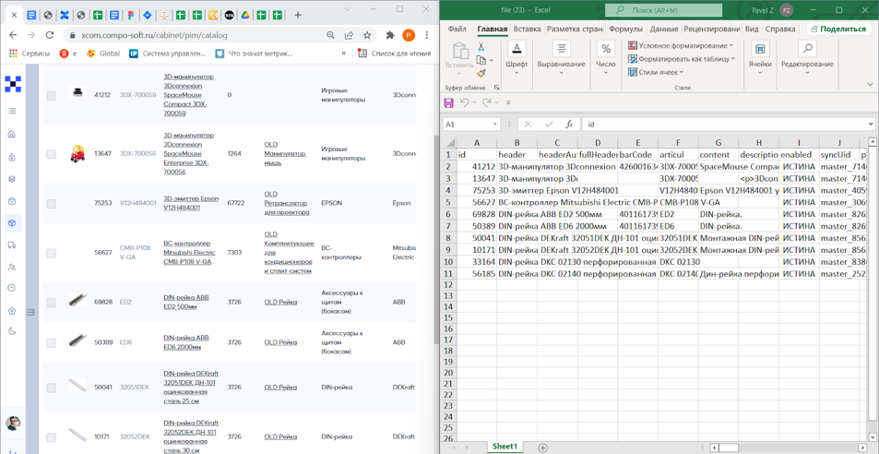This screenshot has height=454, width=879.
Task: Tick the checkbox for product 10171
Action: point(51,437)
